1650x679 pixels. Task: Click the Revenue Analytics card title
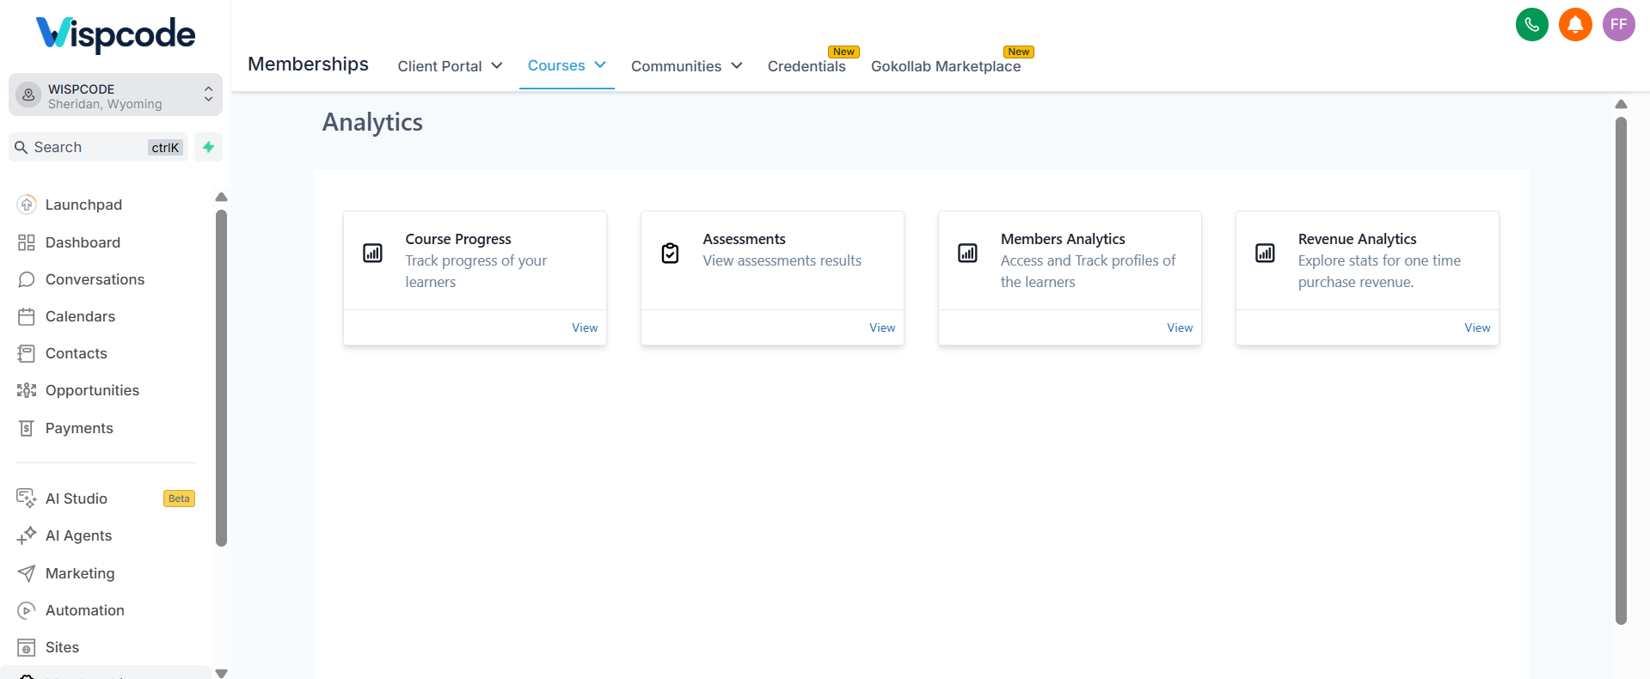click(x=1357, y=239)
